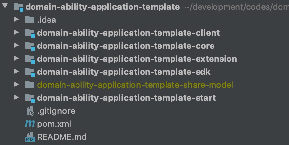Click the client module folder icon

pos(30,33)
